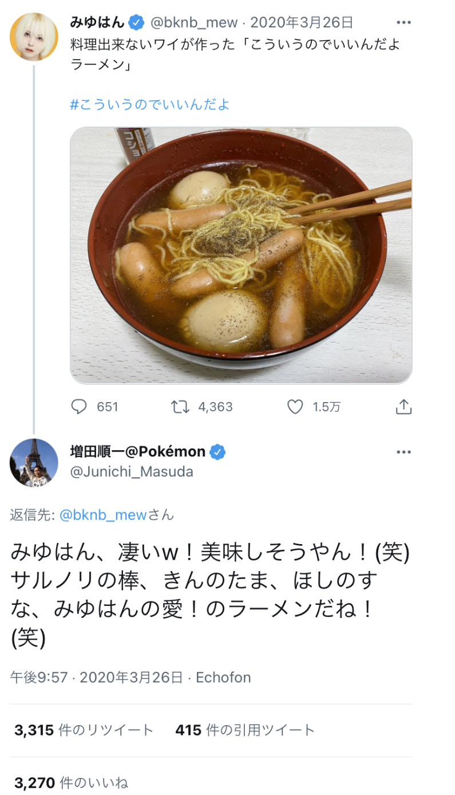455x795 pixels.
Task: View the 3,315 件のリツイート list
Action: tap(84, 730)
